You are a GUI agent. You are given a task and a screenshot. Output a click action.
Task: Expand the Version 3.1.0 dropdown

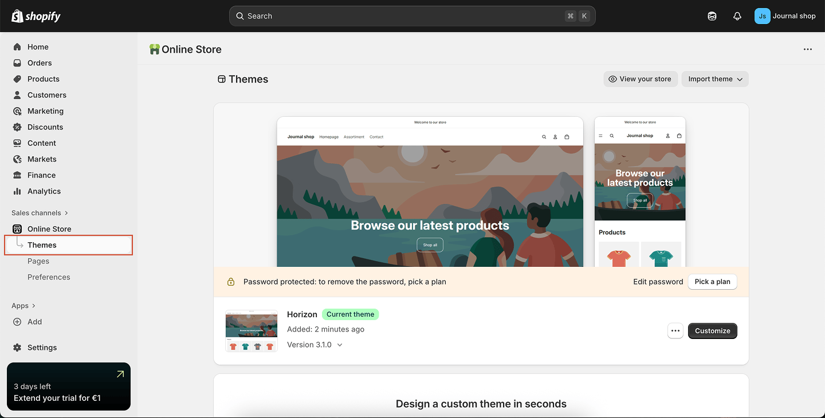[315, 345]
